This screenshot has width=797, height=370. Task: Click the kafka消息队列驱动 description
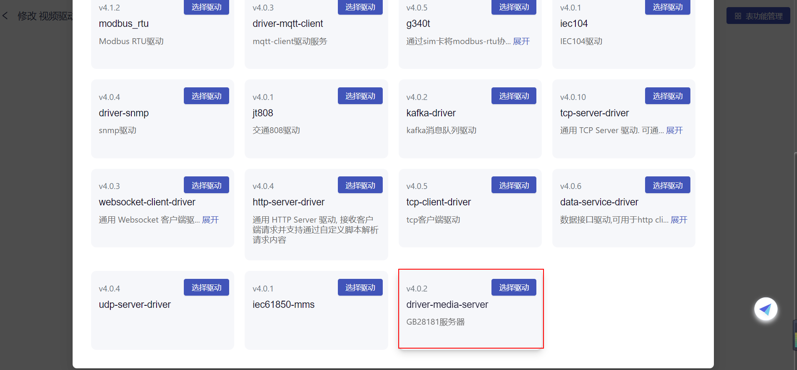point(442,130)
